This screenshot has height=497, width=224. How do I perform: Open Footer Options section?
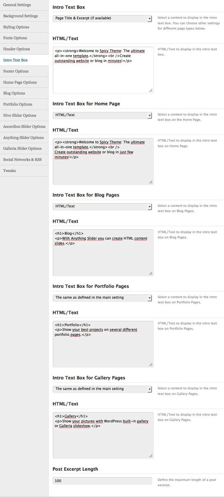coord(24,71)
